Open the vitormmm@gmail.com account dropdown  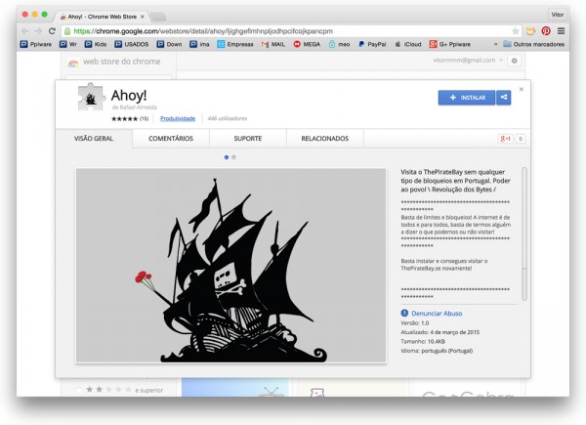point(468,61)
